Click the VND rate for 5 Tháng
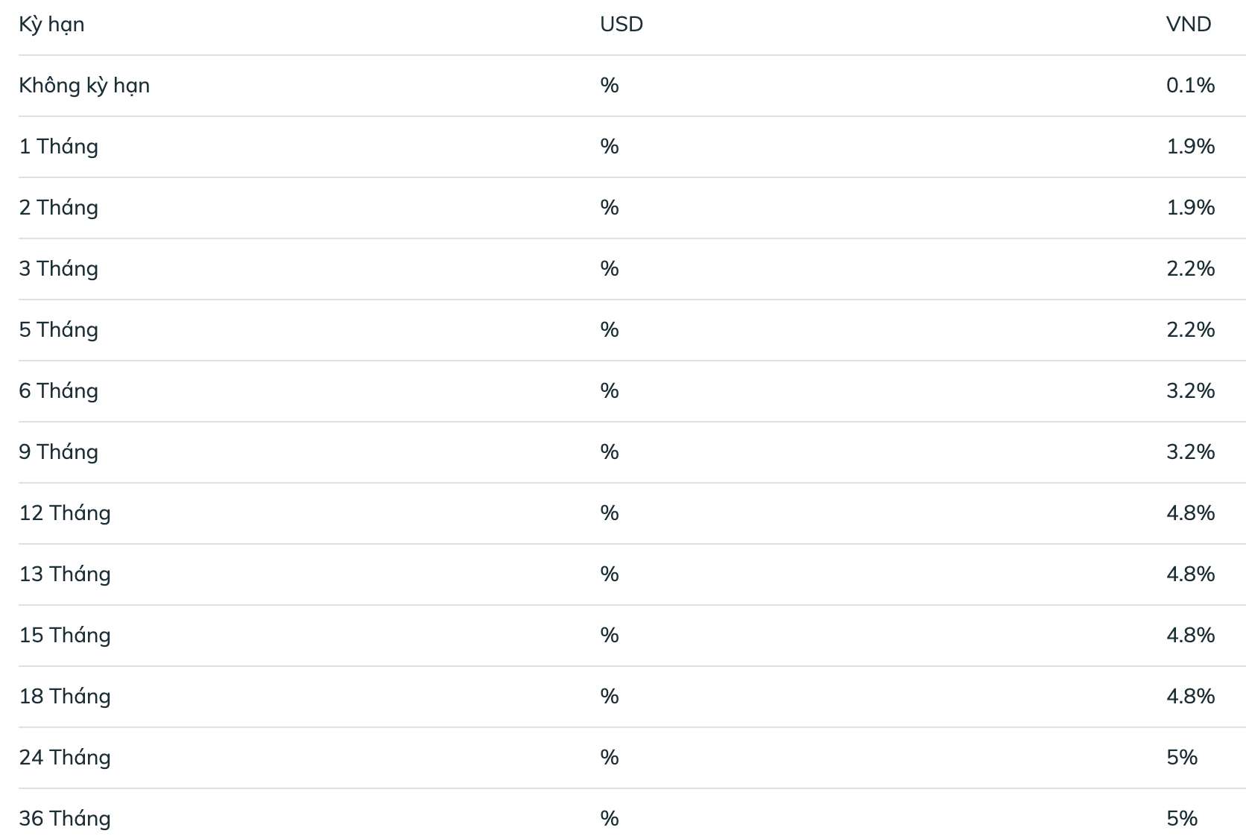 (x=1191, y=330)
